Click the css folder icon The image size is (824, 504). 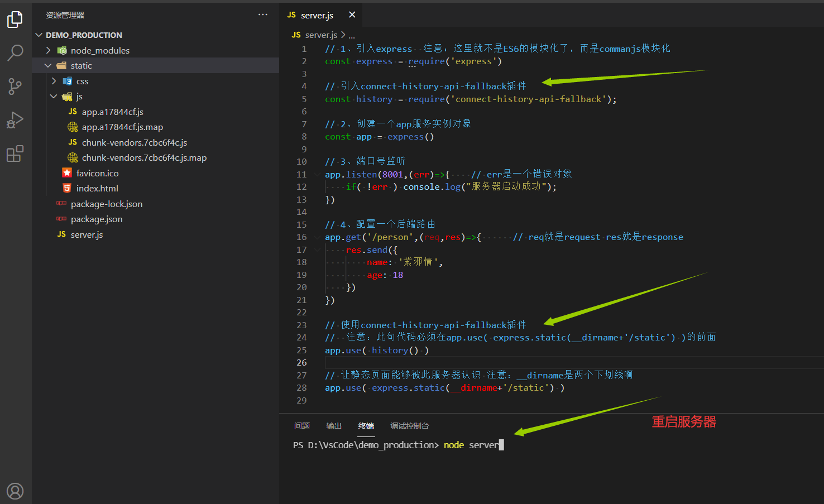click(x=68, y=81)
